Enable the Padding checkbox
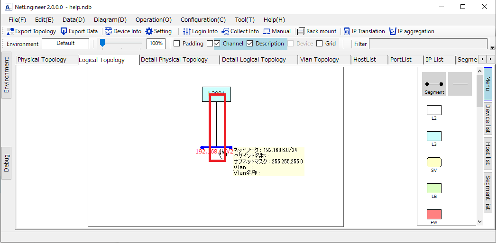 pos(177,44)
